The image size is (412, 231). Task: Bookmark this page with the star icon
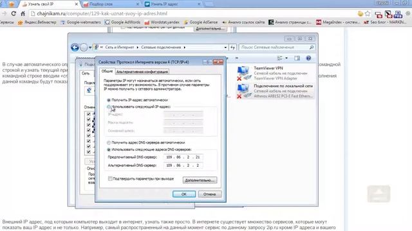[368, 13]
